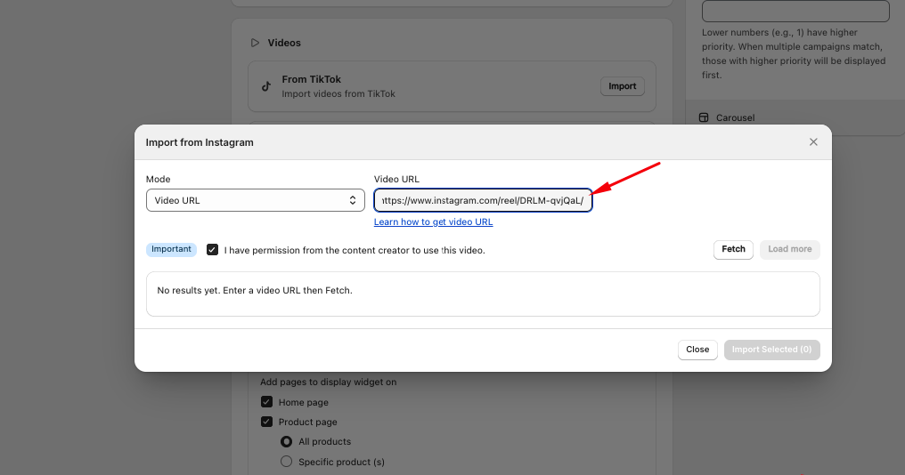Open the Mode dropdown set to Video URL
905x475 pixels.
tap(255, 200)
